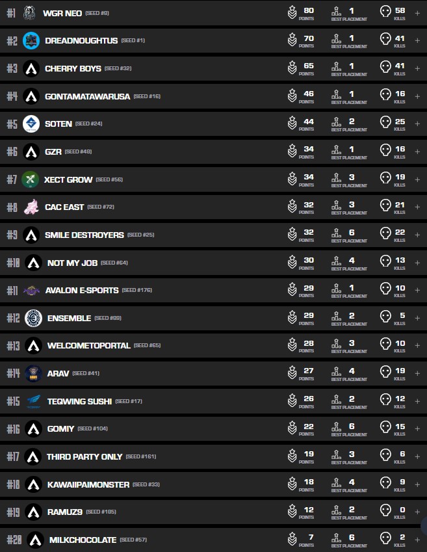Expand the MILKCHOCOLATE row with plus
The width and height of the screenshot is (427, 552).
pyautogui.click(x=417, y=540)
